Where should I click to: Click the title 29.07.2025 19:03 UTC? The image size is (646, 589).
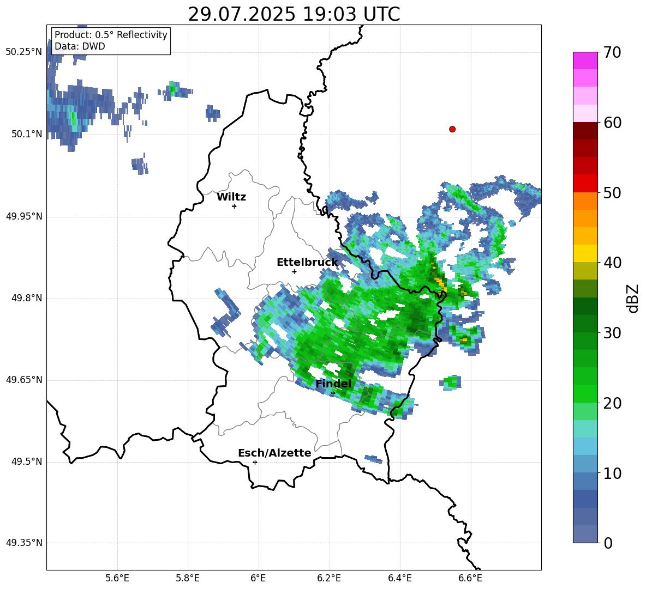point(294,14)
